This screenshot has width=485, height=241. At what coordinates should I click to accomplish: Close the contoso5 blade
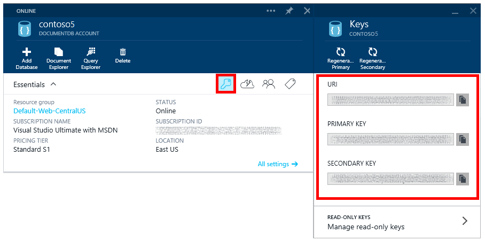click(x=307, y=11)
